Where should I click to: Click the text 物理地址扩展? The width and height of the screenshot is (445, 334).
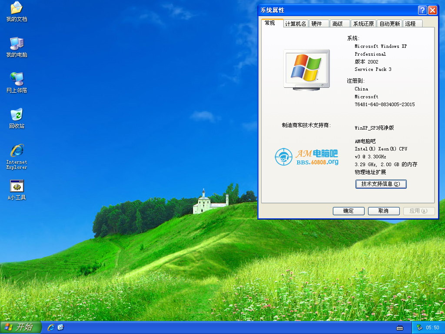coord(370,172)
